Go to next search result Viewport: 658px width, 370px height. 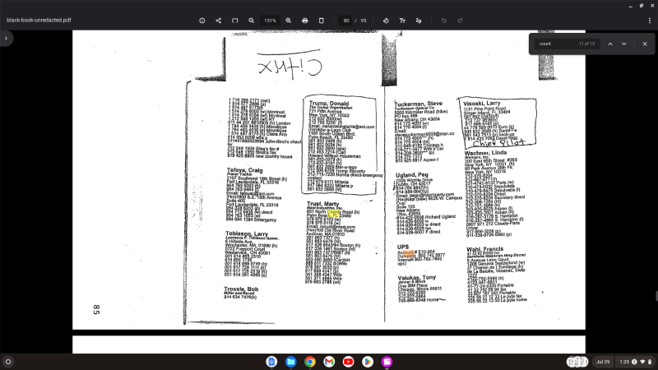623,43
